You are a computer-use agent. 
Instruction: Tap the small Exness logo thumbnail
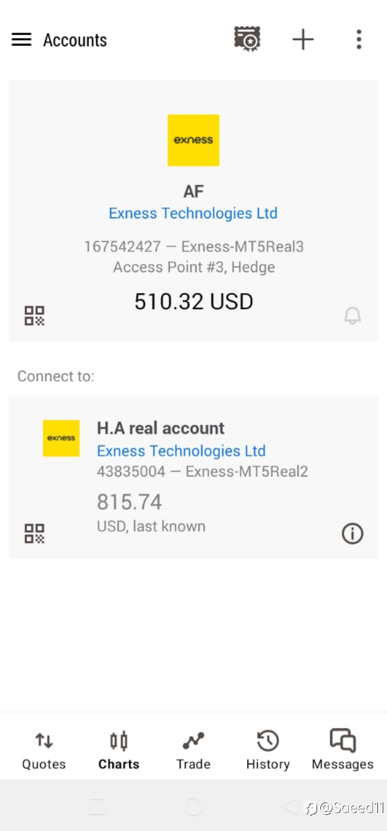coord(61,438)
